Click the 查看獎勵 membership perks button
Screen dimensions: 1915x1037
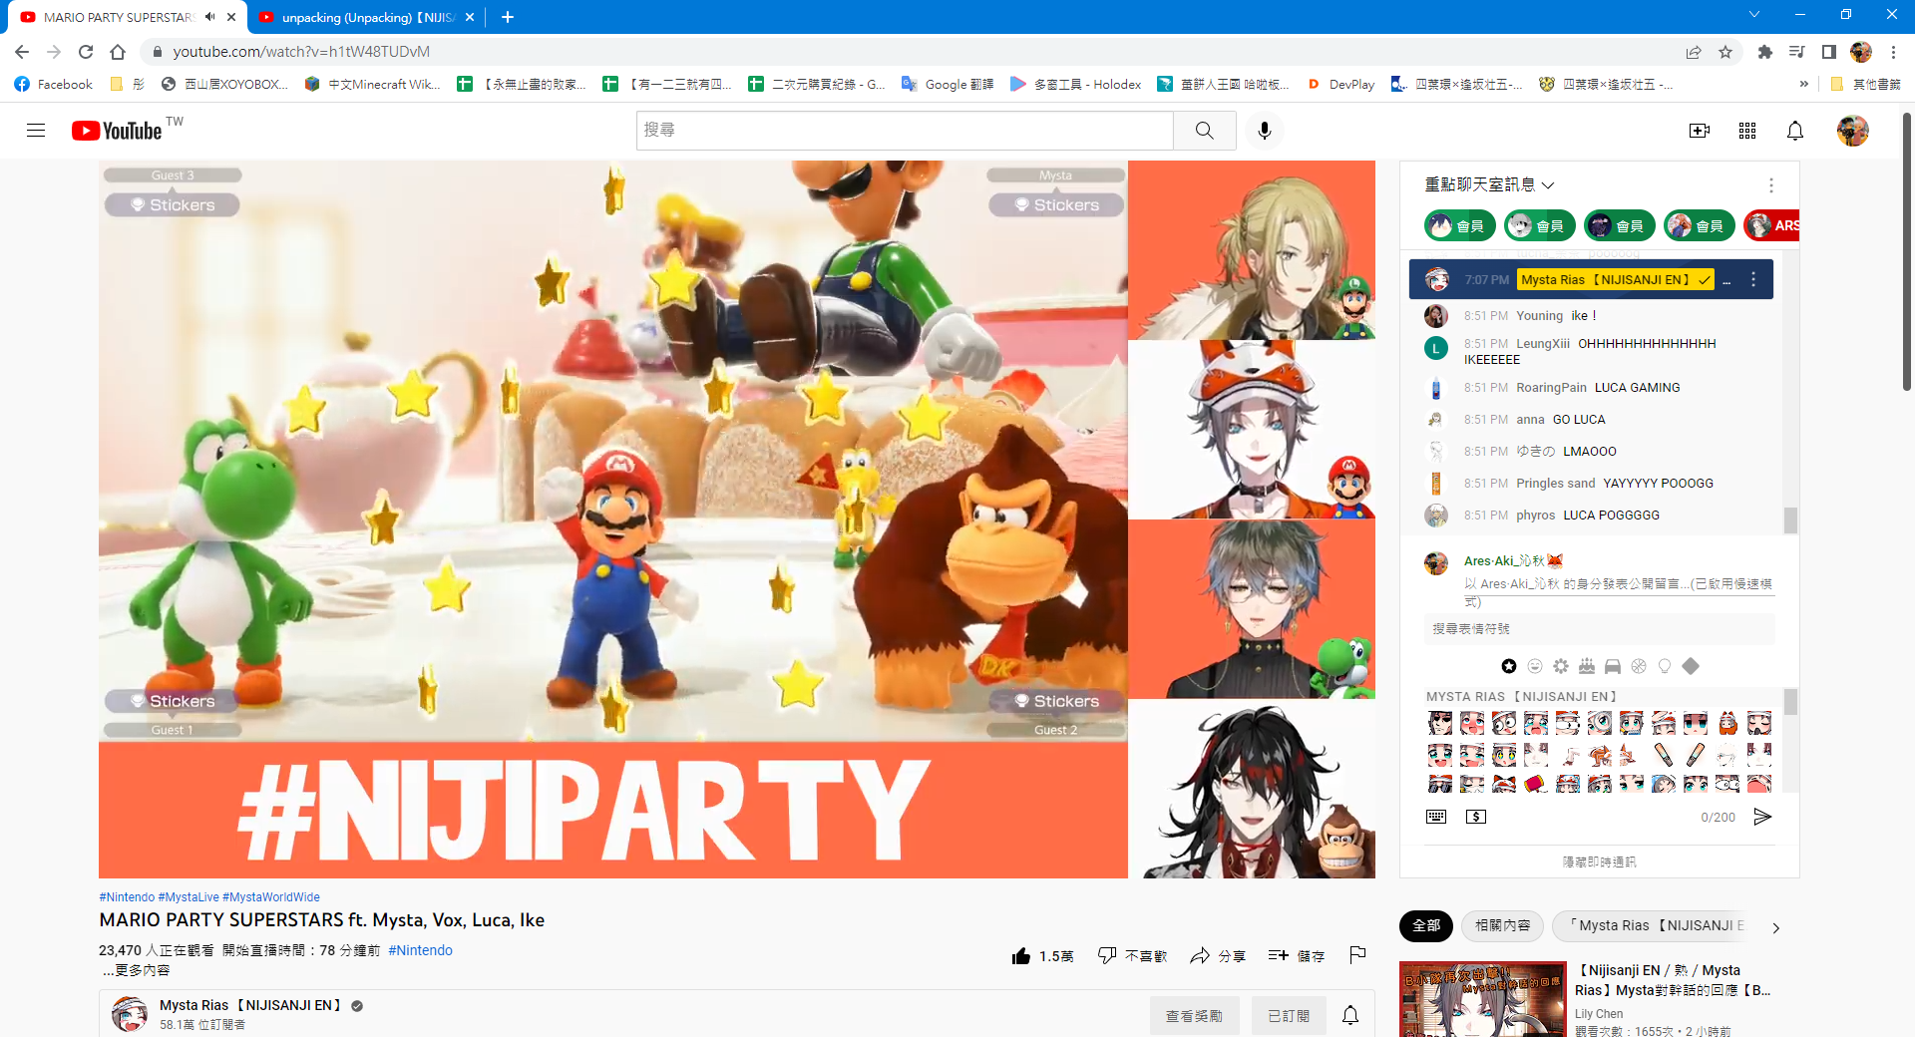pos(1194,1015)
